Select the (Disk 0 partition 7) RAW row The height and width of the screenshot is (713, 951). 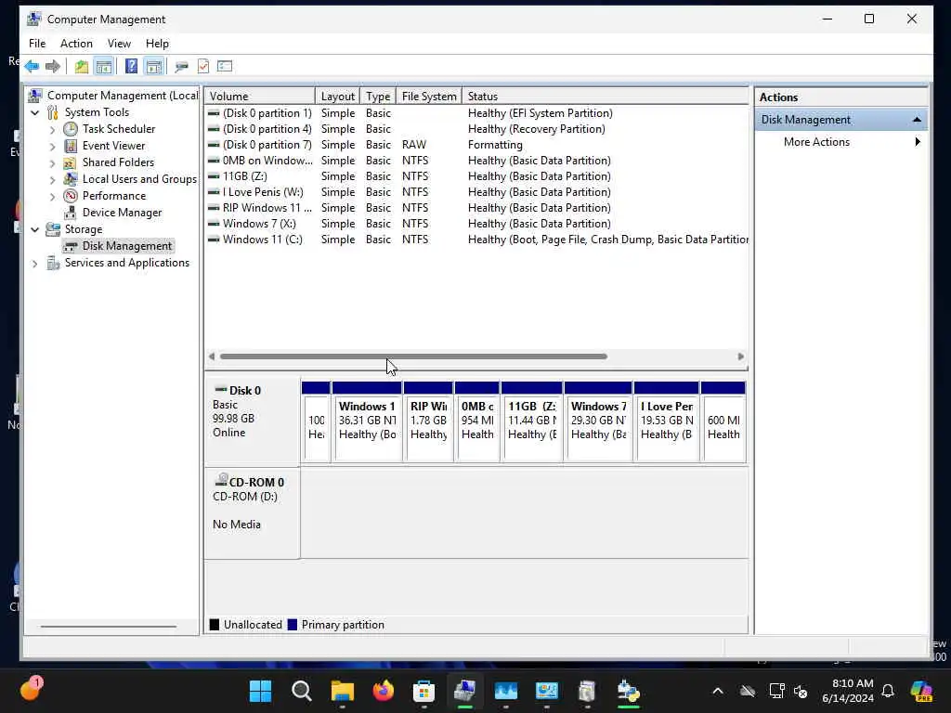click(477, 145)
